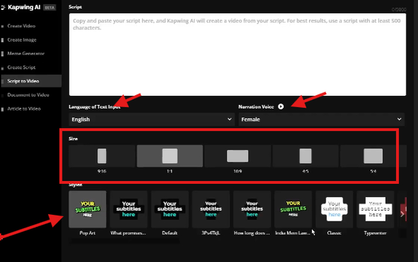Select the 3Ps4TkjL subtitle style
418x262 pixels.
pos(211,209)
